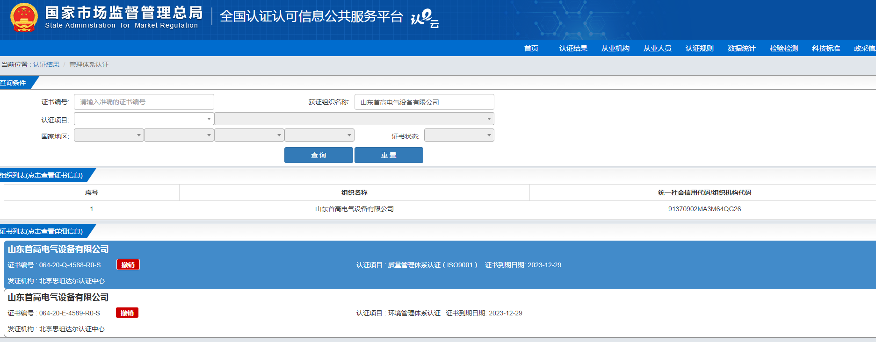The height and width of the screenshot is (342, 876).
Task: Click the 认e云 logo icon
Action: click(425, 19)
